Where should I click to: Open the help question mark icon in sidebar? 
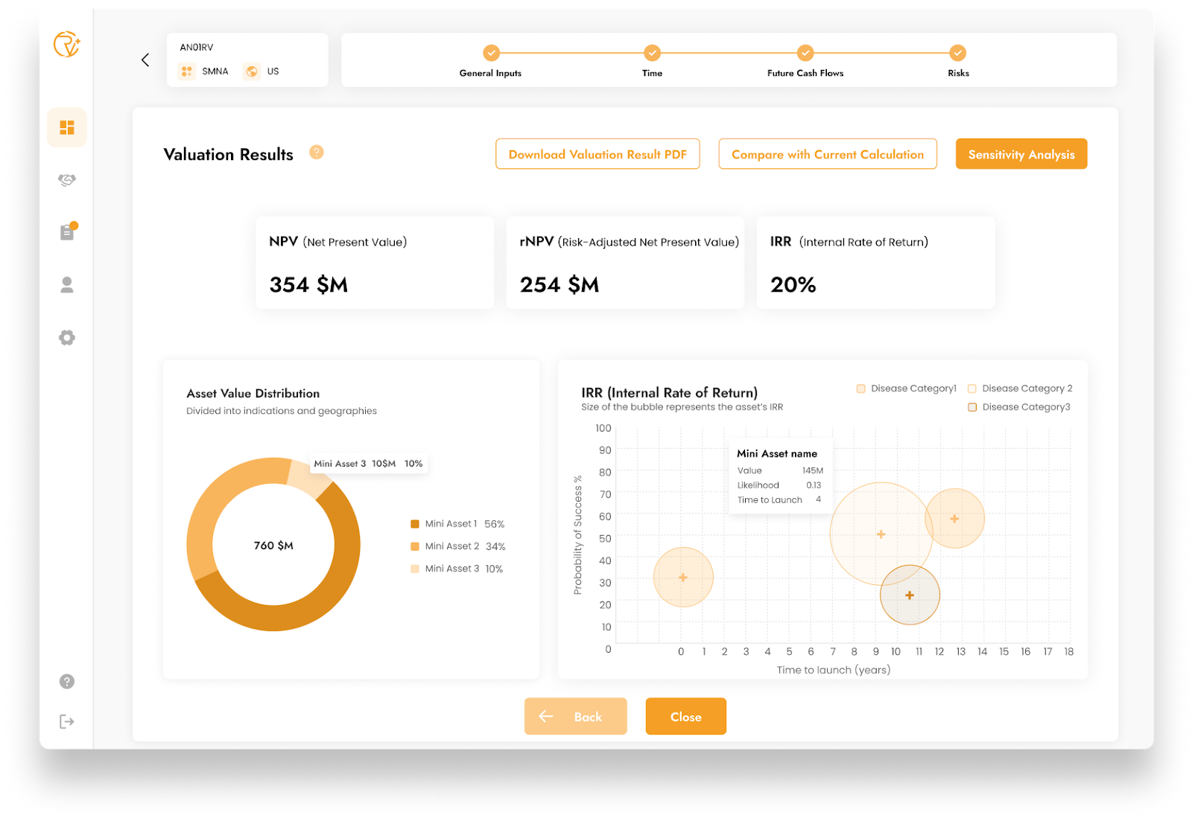click(67, 681)
